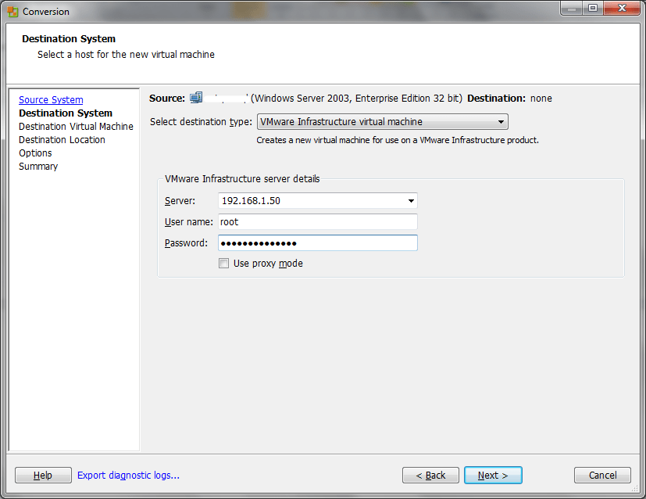Screen dimensions: 646x499
Task: Select Options step in sidebar
Action: (35, 153)
